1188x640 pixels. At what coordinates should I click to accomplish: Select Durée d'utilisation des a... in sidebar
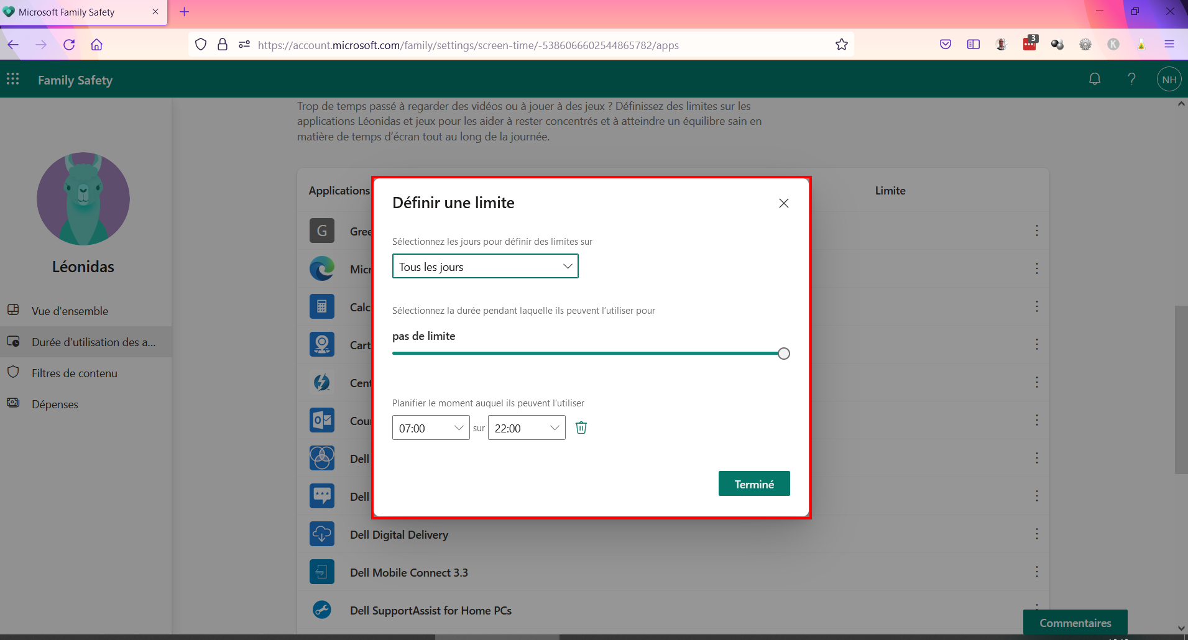86,342
